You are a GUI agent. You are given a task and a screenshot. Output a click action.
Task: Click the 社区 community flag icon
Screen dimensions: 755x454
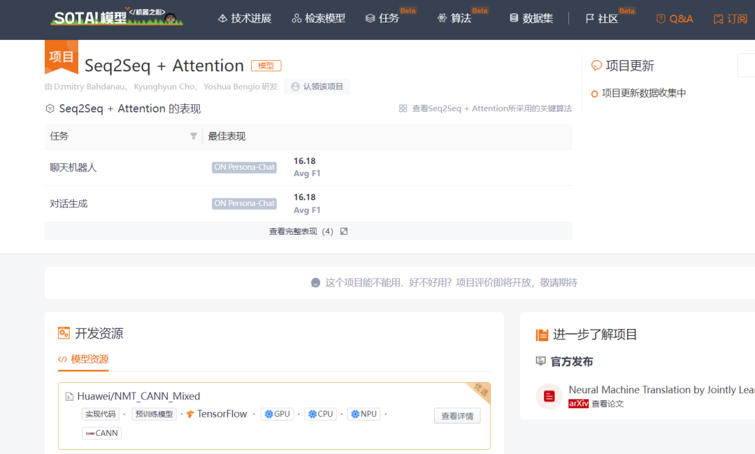(x=589, y=18)
